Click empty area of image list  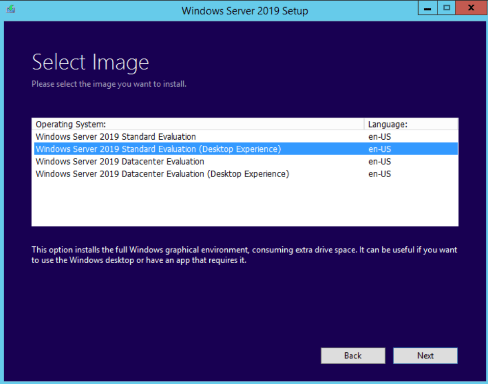(x=245, y=204)
